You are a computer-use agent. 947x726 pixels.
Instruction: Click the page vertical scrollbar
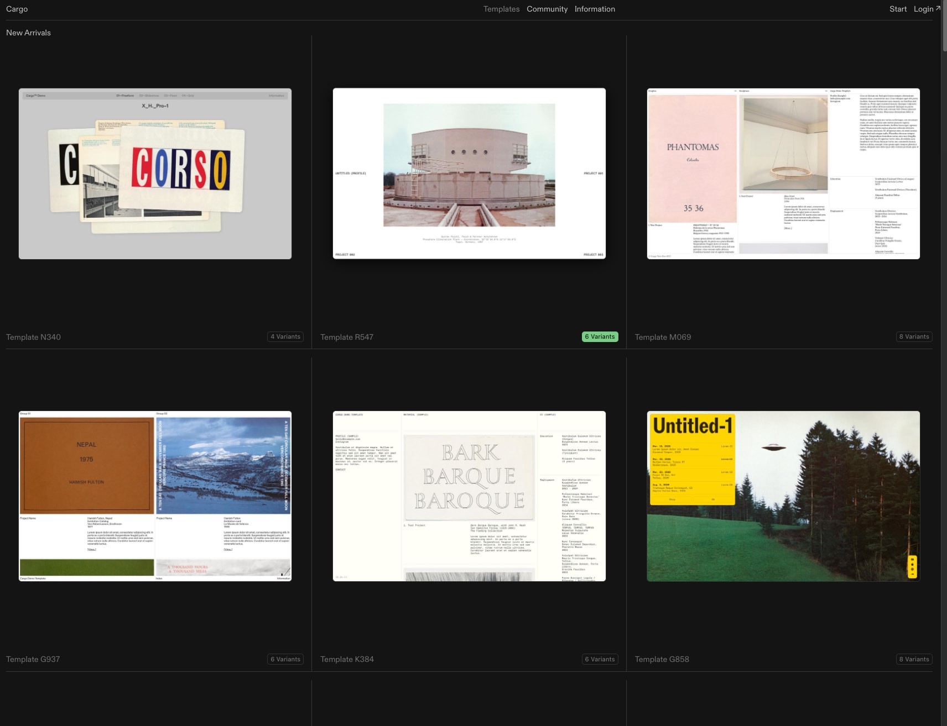pos(944,27)
